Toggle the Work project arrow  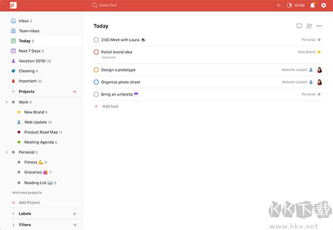tap(7, 102)
